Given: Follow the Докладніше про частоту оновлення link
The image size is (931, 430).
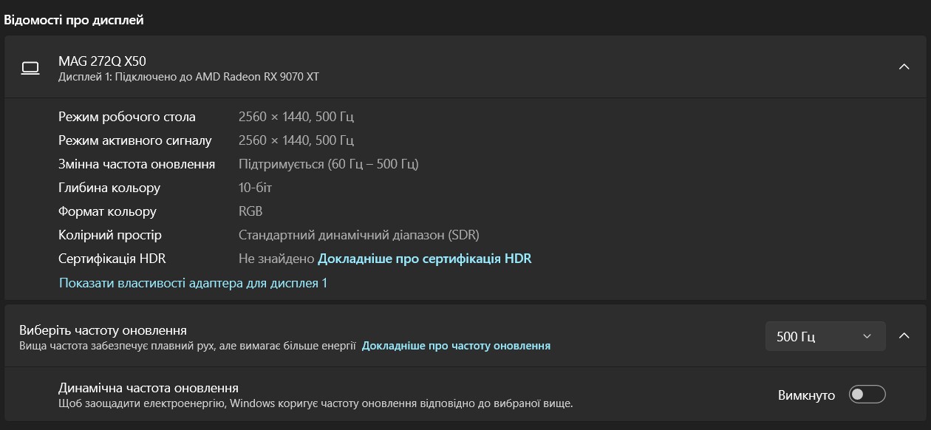Looking at the screenshot, I should (x=456, y=346).
